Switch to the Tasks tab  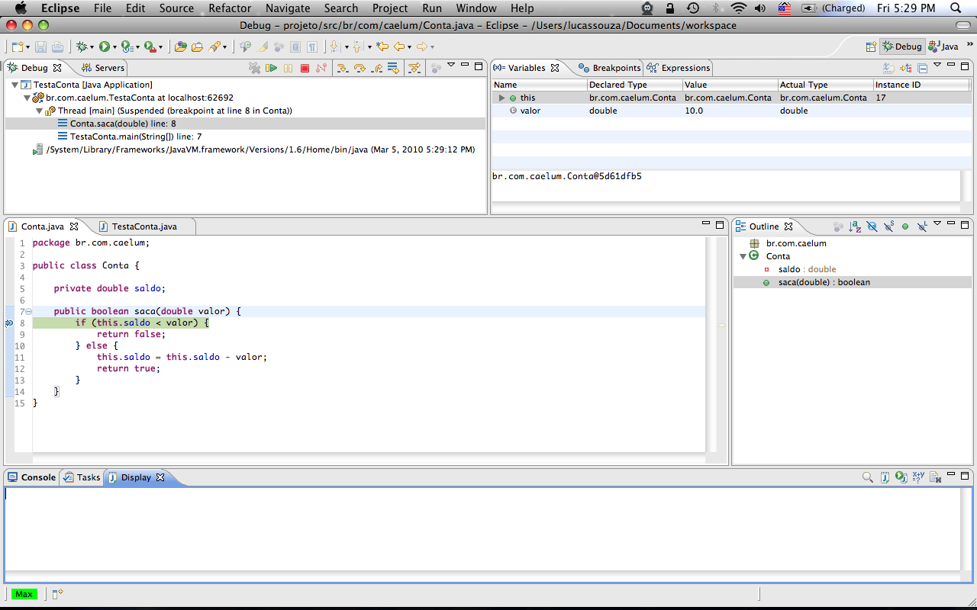pyautogui.click(x=82, y=477)
